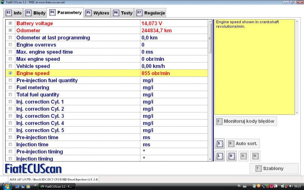304x190 pixels.
Task: Enable Pre-injection fuel quantity checkbox
Action: click(x=10, y=80)
